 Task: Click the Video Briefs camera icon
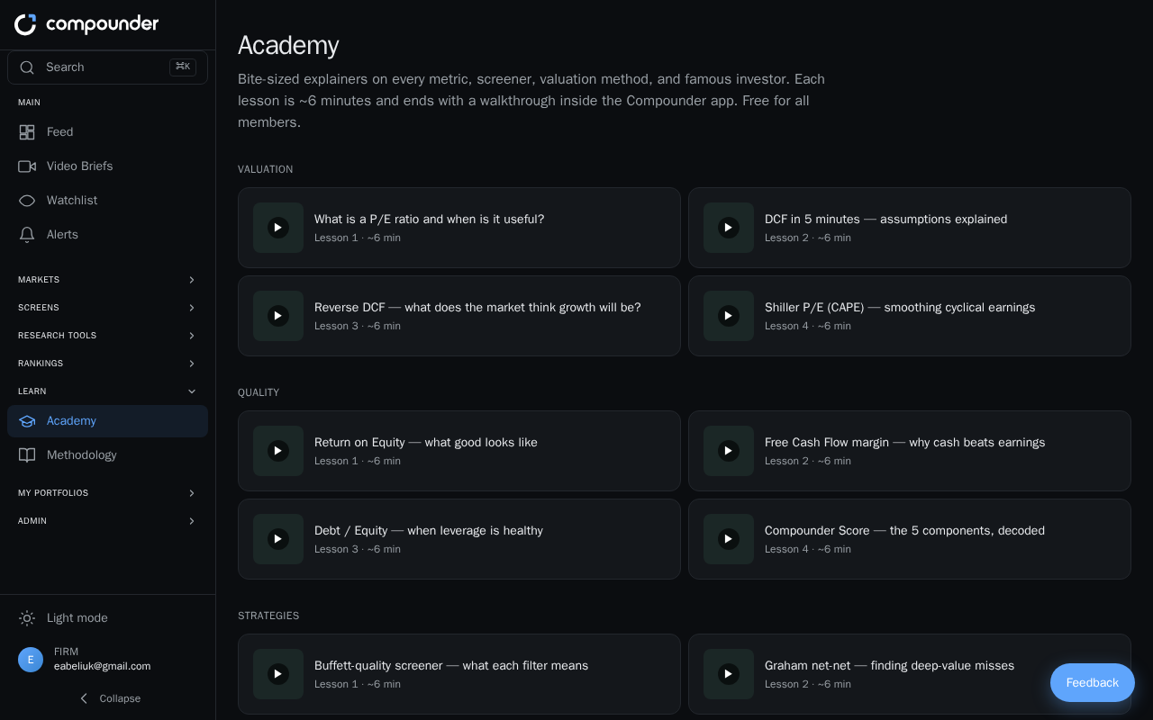point(27,166)
